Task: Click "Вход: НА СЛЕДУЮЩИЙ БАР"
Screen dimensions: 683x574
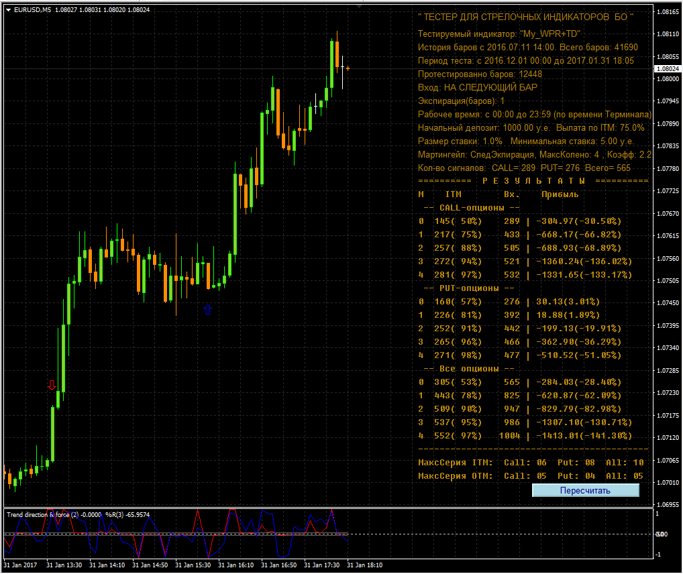Action: coord(478,88)
